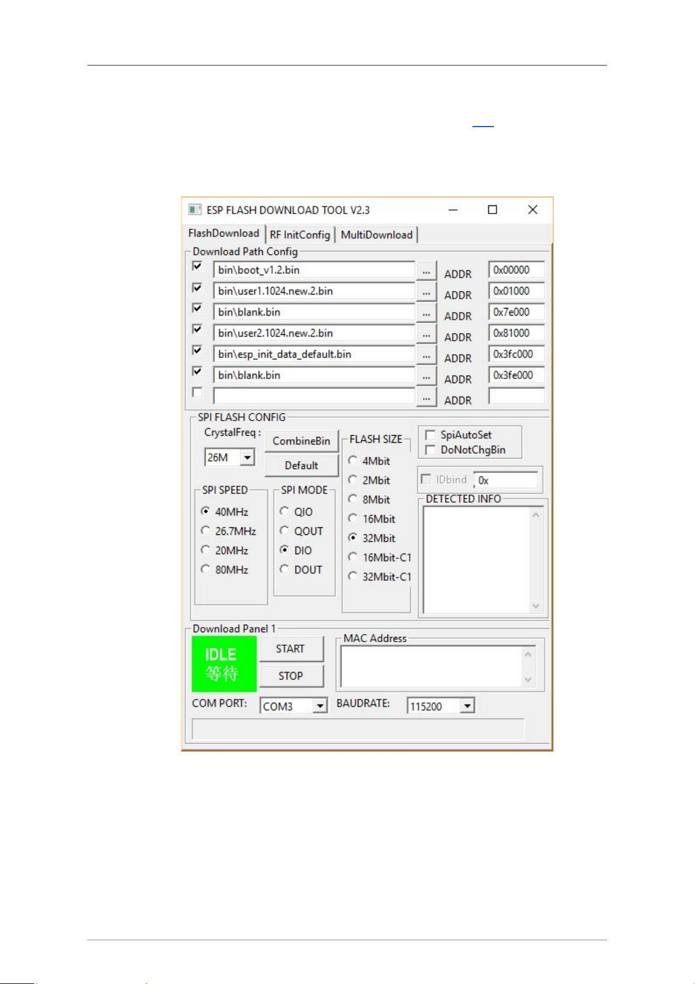Check the empty seventh path row checkbox
Viewport: 695px width, 984px height.
tap(197, 393)
